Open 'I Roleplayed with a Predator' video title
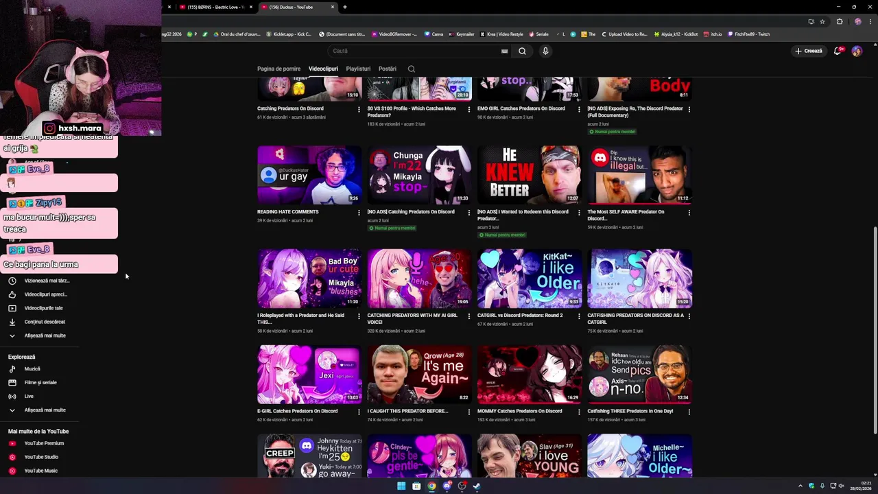The height and width of the screenshot is (494, 878). click(300, 318)
